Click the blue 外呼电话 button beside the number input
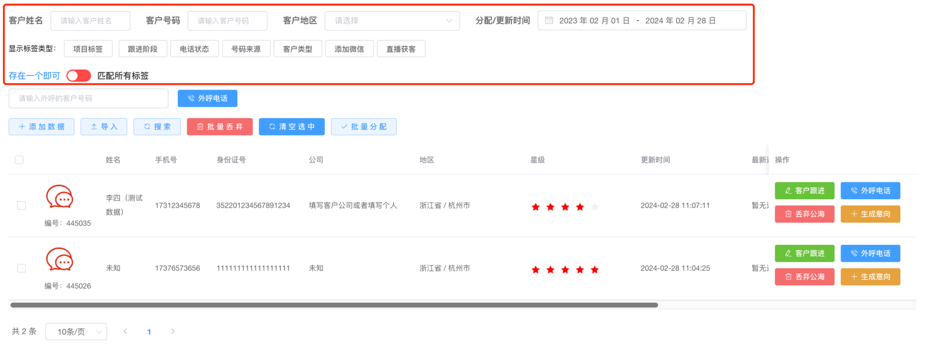The height and width of the screenshot is (350, 925). tap(207, 98)
